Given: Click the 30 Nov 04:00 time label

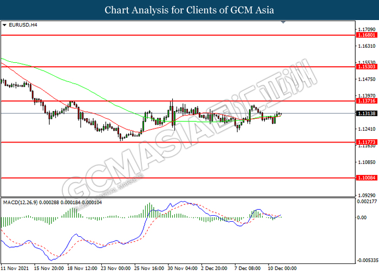Looking at the screenshot, I should [182, 268].
